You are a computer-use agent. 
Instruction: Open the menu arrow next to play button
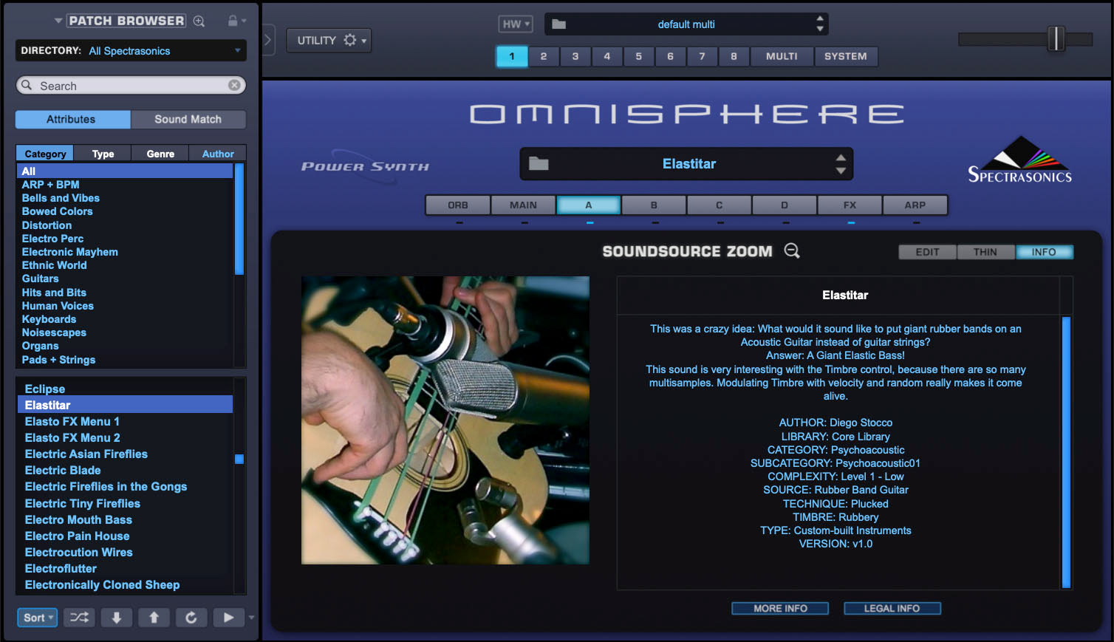(x=251, y=618)
